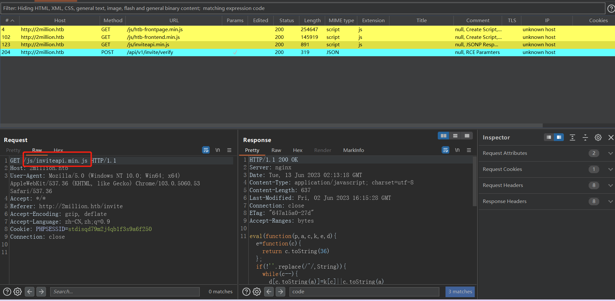Switch Inspector to left-docked layout icon
The height and width of the screenshot is (301, 615).
[x=549, y=137]
